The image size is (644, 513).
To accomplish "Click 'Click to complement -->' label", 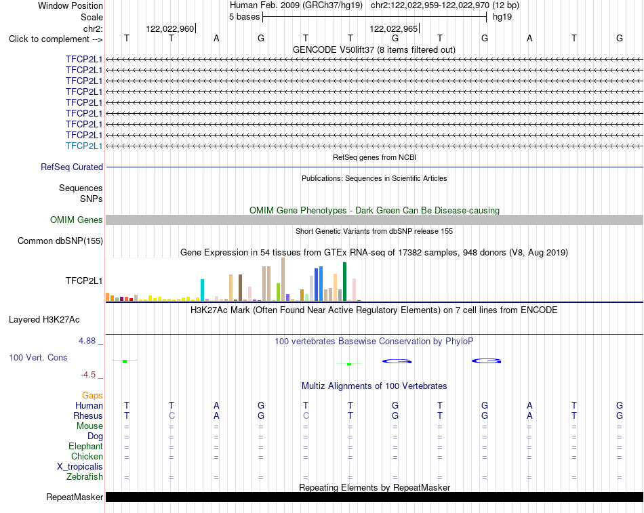I will [x=56, y=39].
